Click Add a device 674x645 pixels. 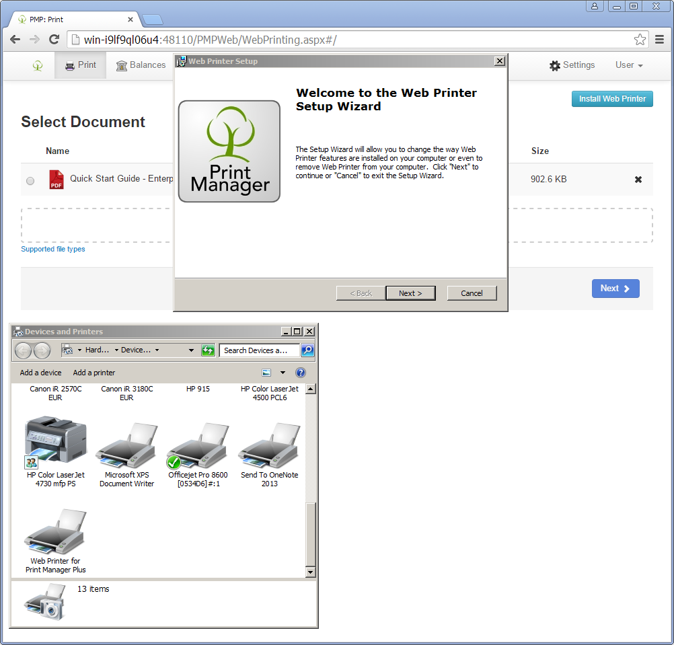[40, 373]
